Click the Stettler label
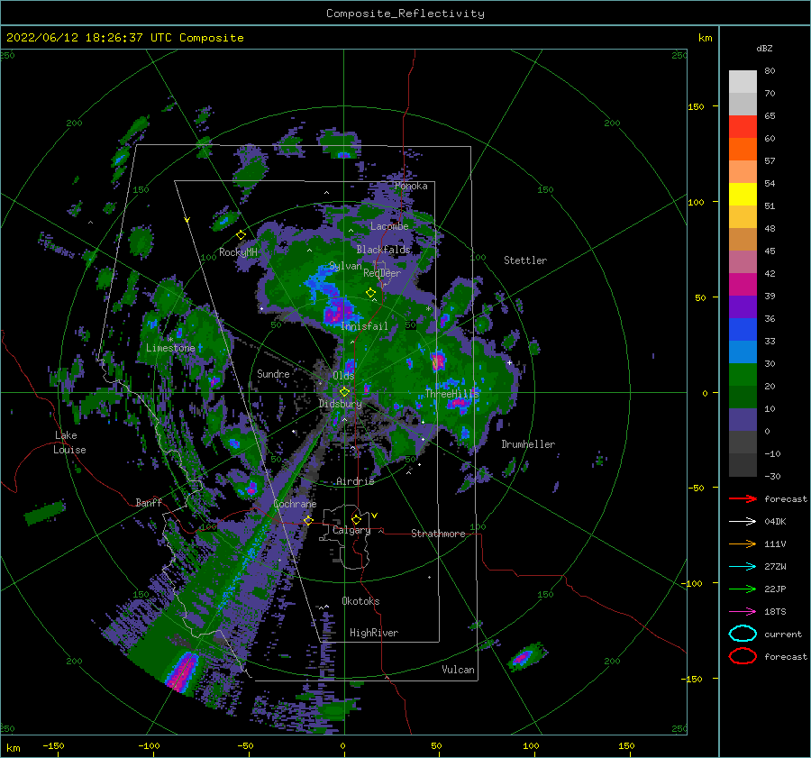The height and width of the screenshot is (758, 811). pyautogui.click(x=525, y=260)
